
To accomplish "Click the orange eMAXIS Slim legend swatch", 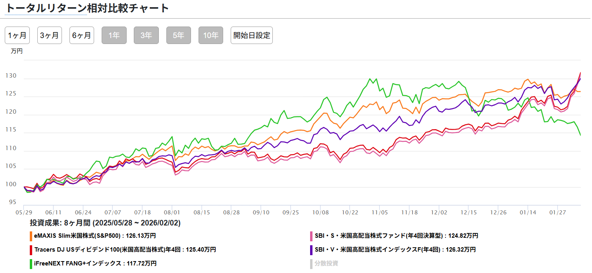I will pos(31,236).
